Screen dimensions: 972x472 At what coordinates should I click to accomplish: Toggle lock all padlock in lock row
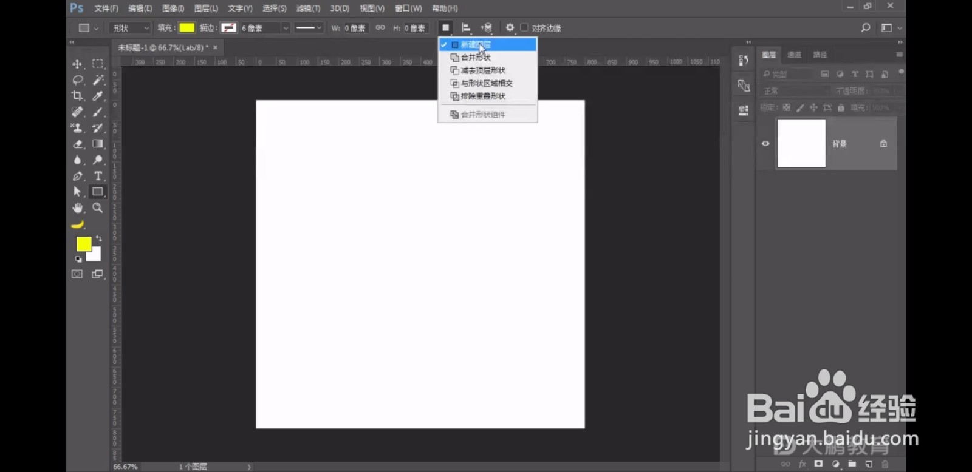point(841,107)
